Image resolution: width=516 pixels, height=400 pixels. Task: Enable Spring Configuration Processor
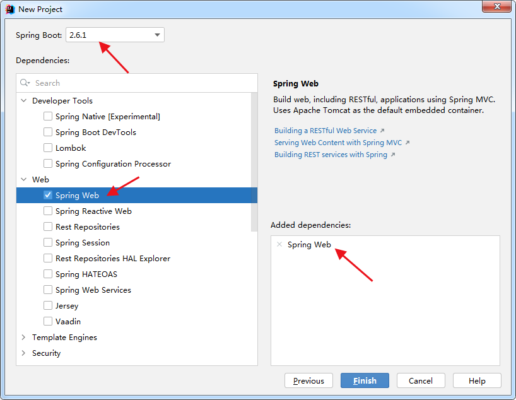tap(48, 163)
